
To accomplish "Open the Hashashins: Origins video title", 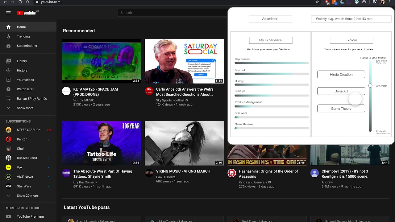I will 268,174.
